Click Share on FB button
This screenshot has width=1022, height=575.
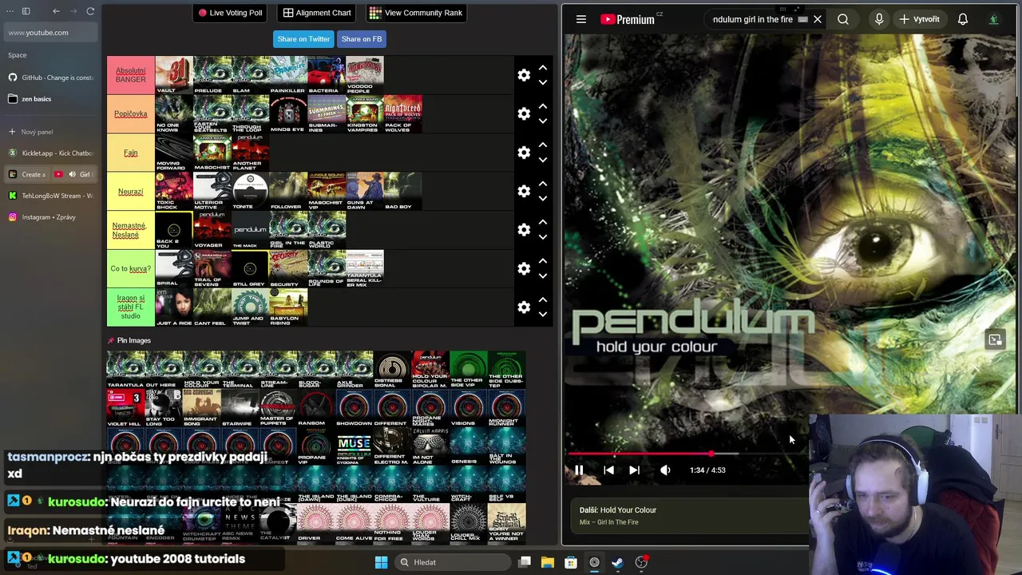[362, 39]
